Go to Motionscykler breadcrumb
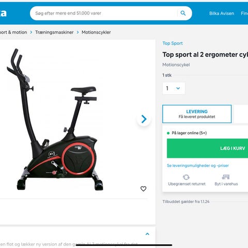Screen dimensions: 248x248 pos(96,32)
